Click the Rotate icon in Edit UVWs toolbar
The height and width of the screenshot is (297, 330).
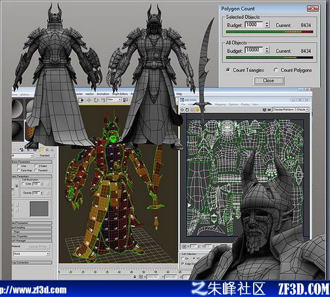click(x=187, y=110)
